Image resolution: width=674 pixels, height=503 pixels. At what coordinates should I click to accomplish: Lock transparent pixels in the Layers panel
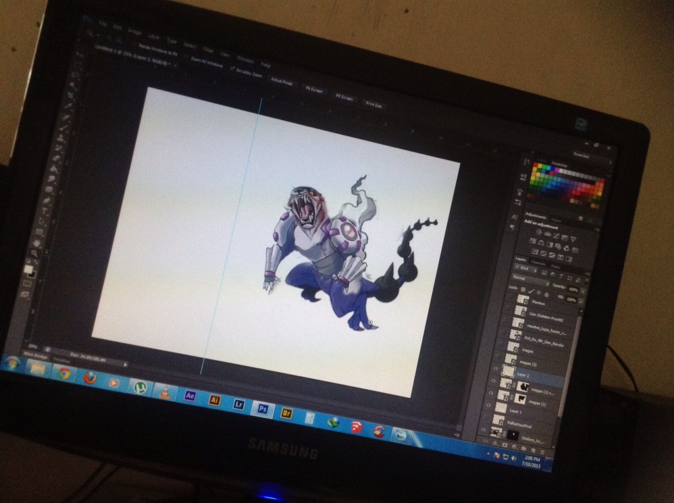pos(522,289)
